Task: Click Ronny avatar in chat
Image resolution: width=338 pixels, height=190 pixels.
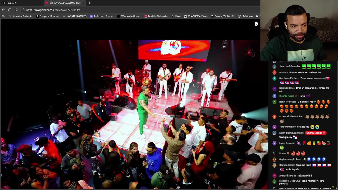Action: (x=274, y=154)
